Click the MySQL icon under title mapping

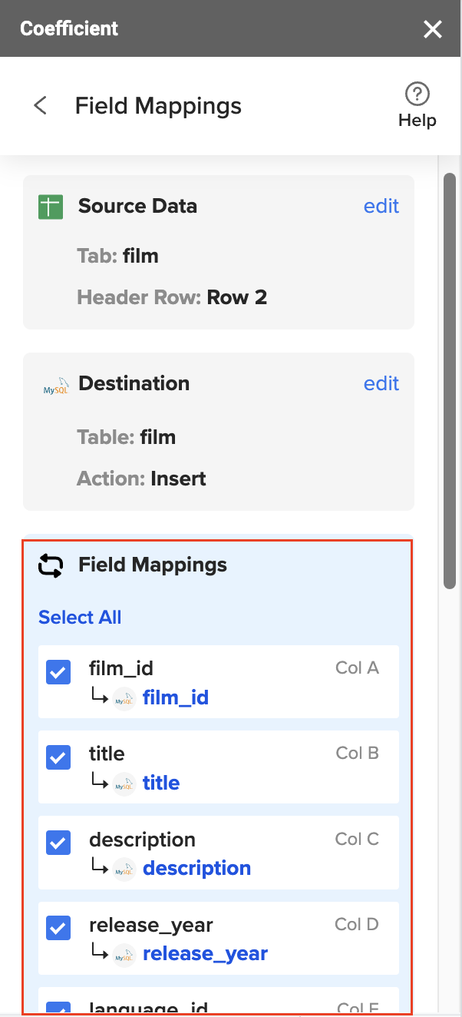click(x=125, y=783)
